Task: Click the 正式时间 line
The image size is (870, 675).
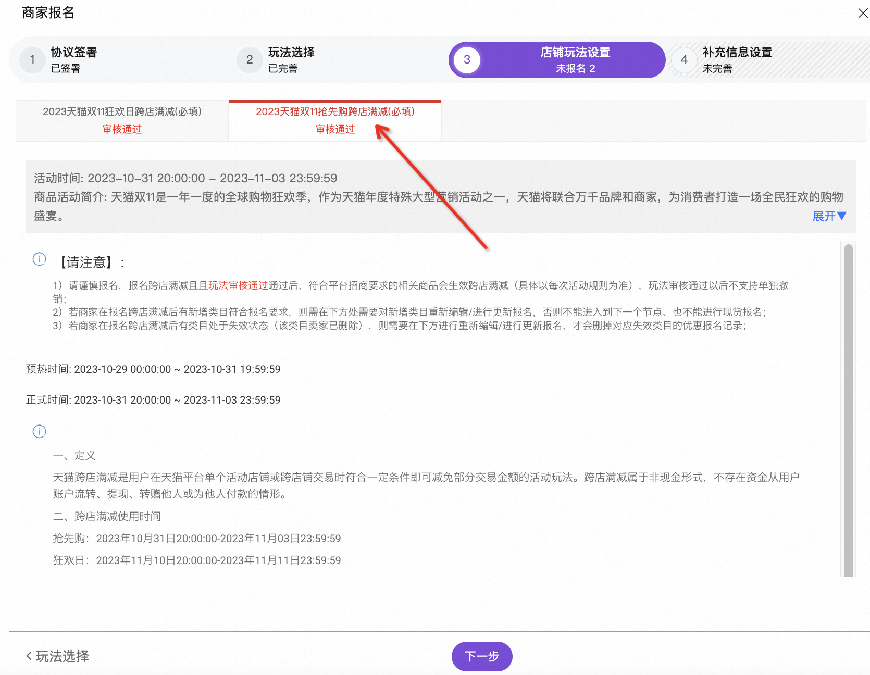Action: click(x=153, y=400)
